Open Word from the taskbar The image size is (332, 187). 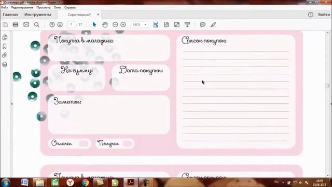[x=24, y=182]
